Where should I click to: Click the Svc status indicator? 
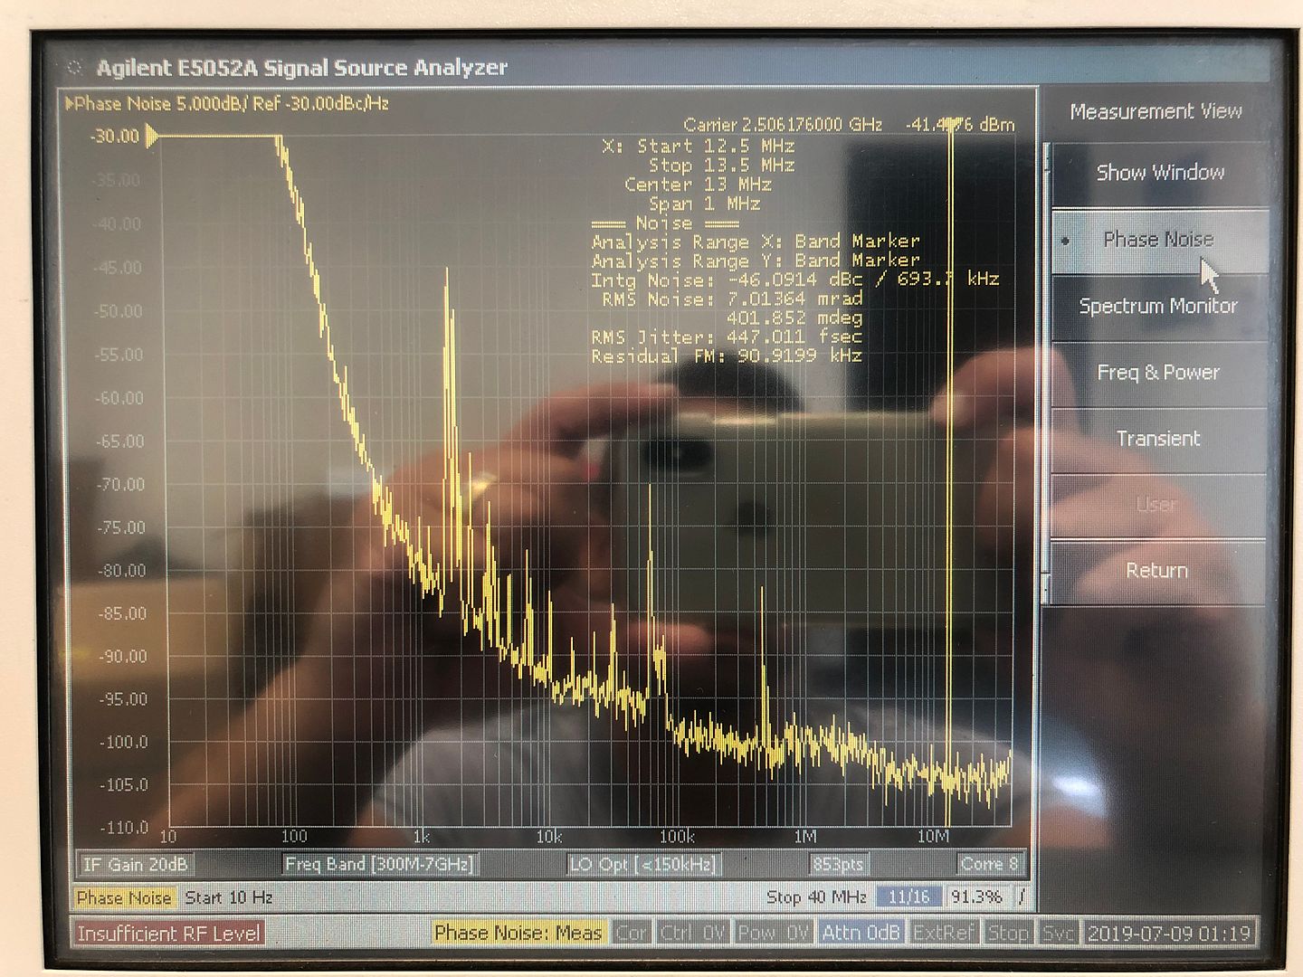point(1059,934)
